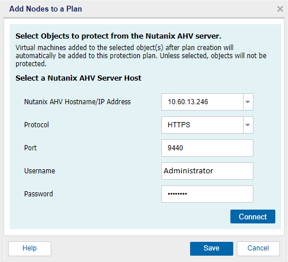This screenshot has height=262, width=288.
Task: Click the Protocol label text
Action: [x=36, y=125]
